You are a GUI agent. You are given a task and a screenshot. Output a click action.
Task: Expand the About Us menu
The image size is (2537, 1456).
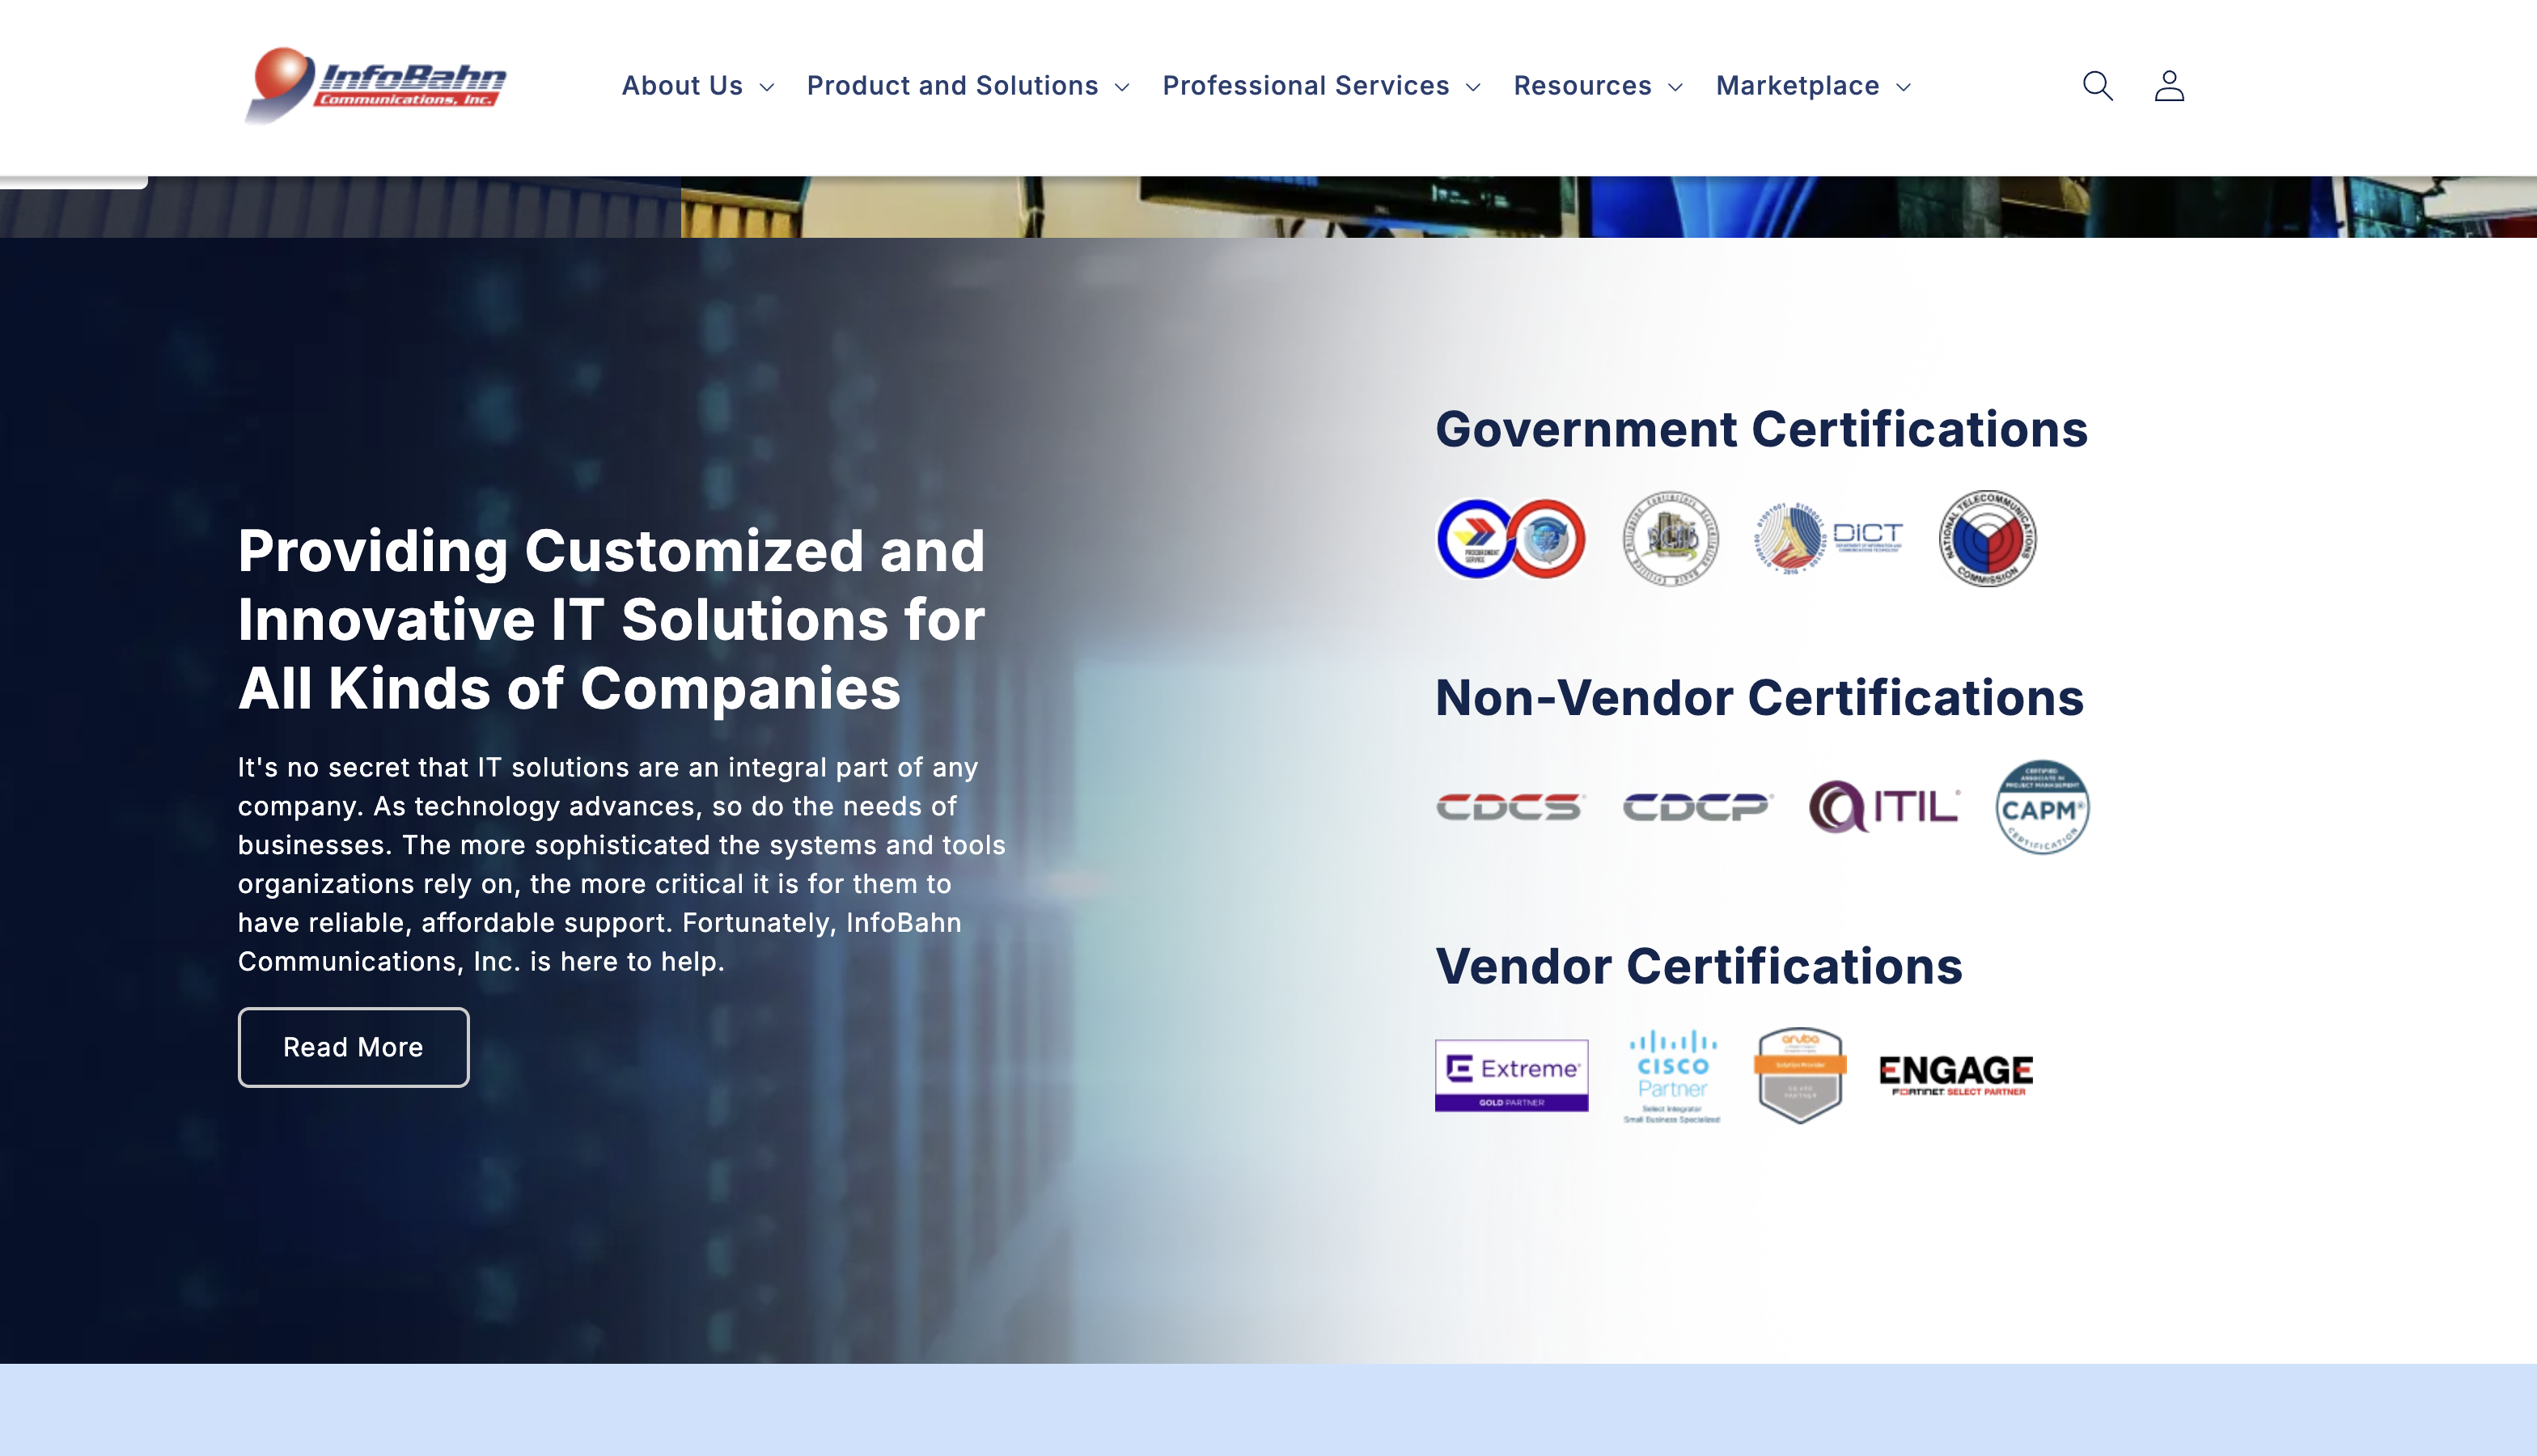tap(698, 86)
